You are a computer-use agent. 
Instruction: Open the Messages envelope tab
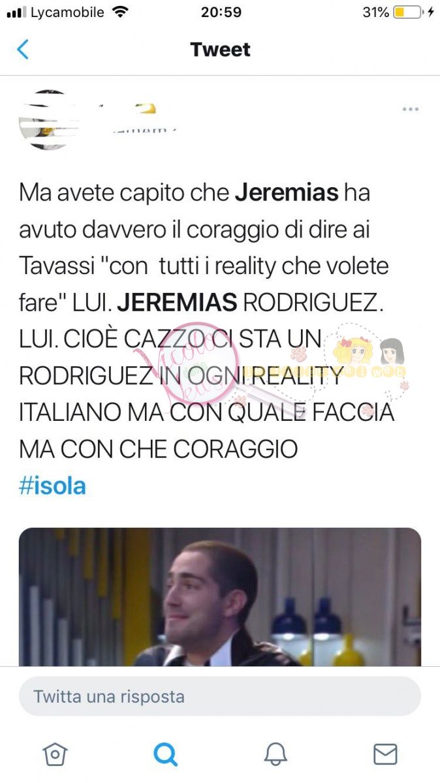[385, 754]
